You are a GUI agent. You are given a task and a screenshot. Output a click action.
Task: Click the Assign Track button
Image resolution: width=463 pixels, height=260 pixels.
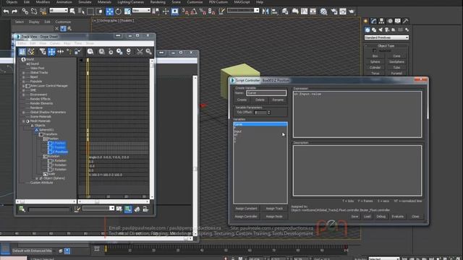(x=274, y=209)
